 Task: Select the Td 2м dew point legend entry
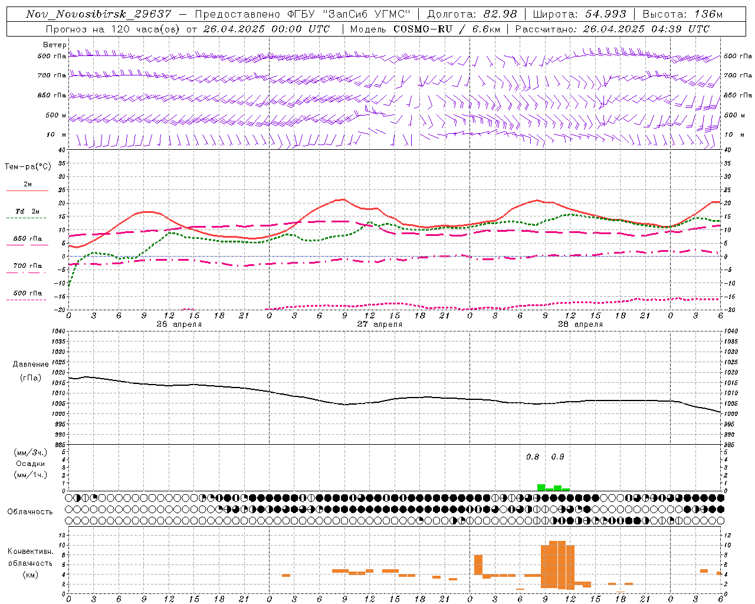click(x=27, y=213)
